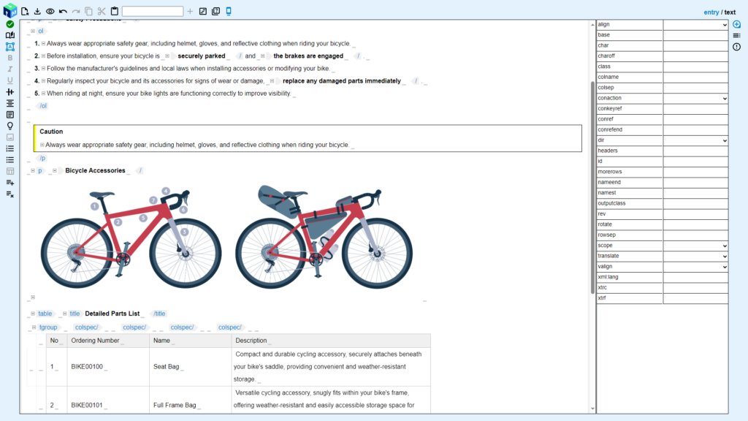Screen dimensions: 748x421
Task: Click the Insert Image icon in sidebar
Action: coord(9,137)
